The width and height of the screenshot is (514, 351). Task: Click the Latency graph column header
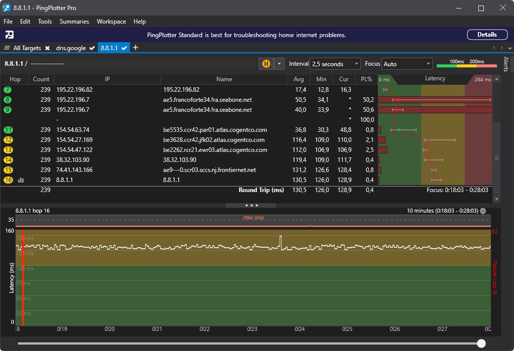click(x=435, y=79)
